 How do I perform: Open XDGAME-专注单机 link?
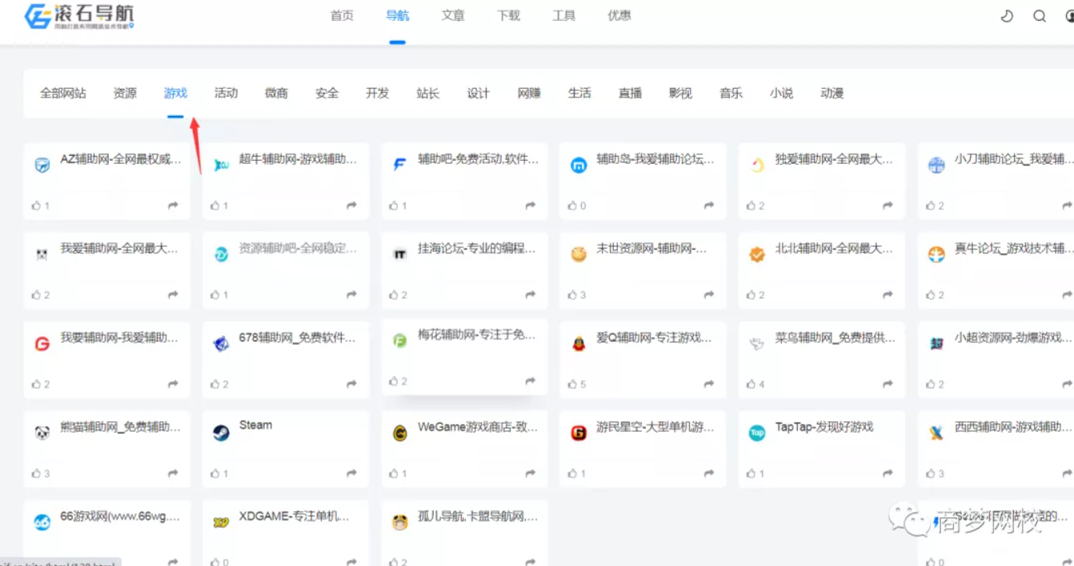(x=295, y=517)
